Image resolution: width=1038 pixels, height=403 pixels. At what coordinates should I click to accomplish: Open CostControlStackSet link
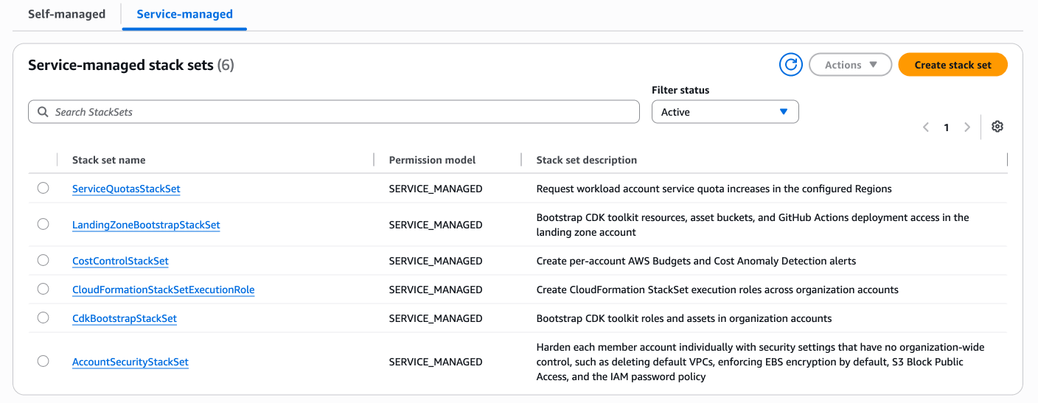coord(120,261)
